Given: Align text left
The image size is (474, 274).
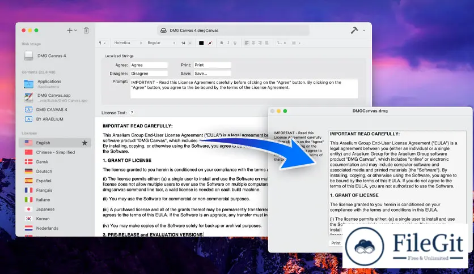Looking at the screenshot, I should 247,43.
